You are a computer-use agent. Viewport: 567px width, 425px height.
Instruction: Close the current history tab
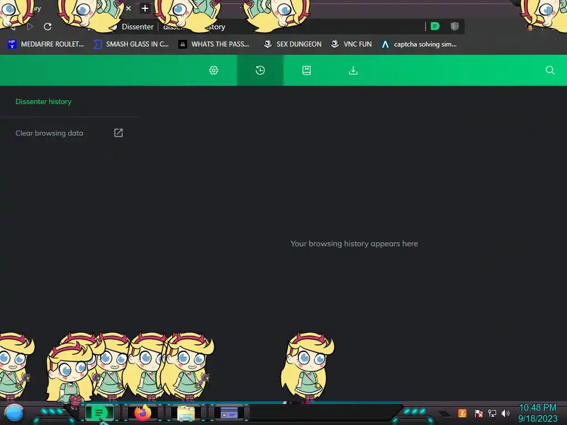point(128,8)
